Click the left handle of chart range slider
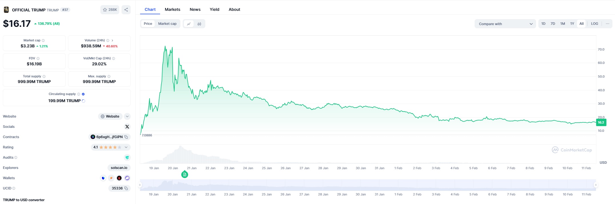 click(140, 185)
